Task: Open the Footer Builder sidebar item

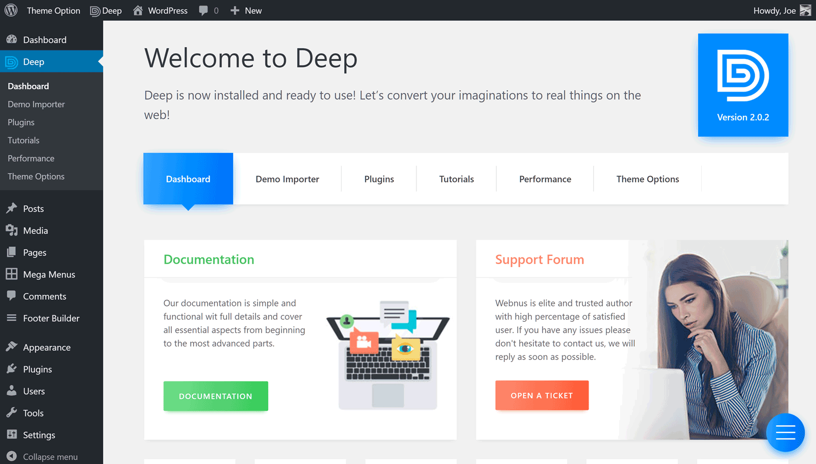Action: tap(52, 318)
